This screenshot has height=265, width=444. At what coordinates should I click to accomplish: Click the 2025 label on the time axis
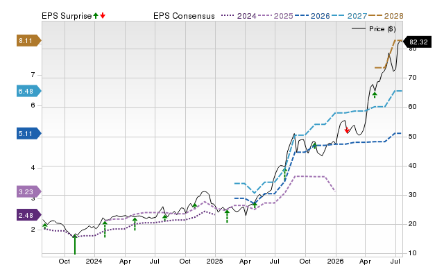[x=214, y=261]
